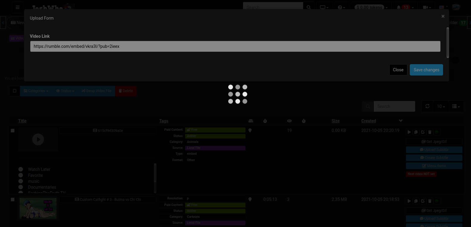Open the notifications dropdown showing 13

coord(406,7)
